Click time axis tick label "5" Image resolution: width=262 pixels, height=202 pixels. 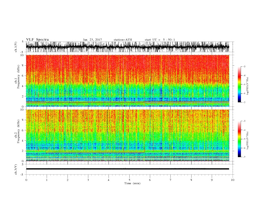[129, 180]
